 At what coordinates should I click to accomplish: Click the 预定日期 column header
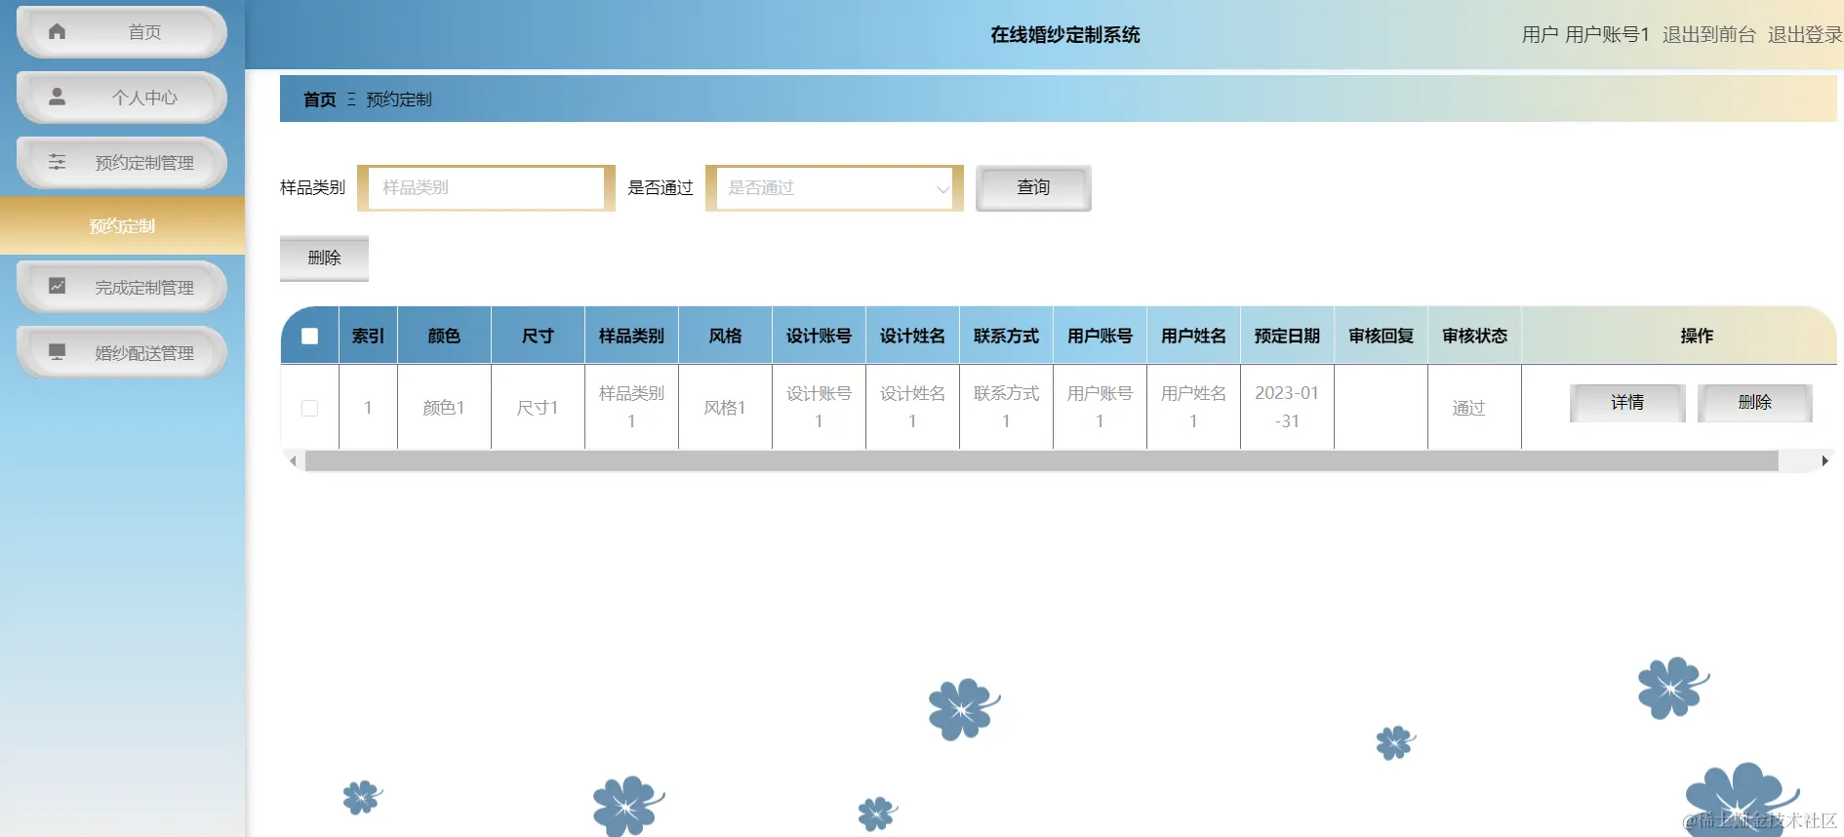[1287, 336]
